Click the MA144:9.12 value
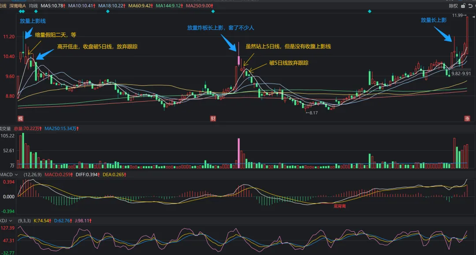476x255 pixels. point(169,6)
